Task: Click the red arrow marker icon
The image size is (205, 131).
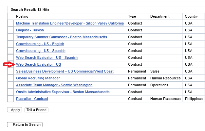Action: click(x=9, y=65)
